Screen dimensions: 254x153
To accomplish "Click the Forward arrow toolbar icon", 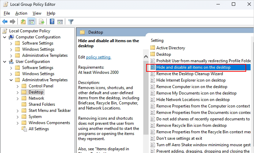I will (x=13, y=21).
